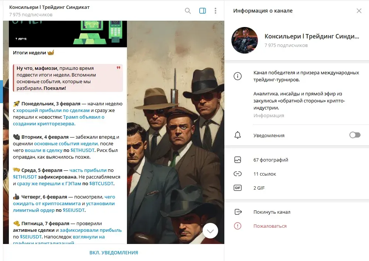The image size is (369, 261).
Task: Click the emoji by Среда, 5 февраля
Action: [x=17, y=170]
